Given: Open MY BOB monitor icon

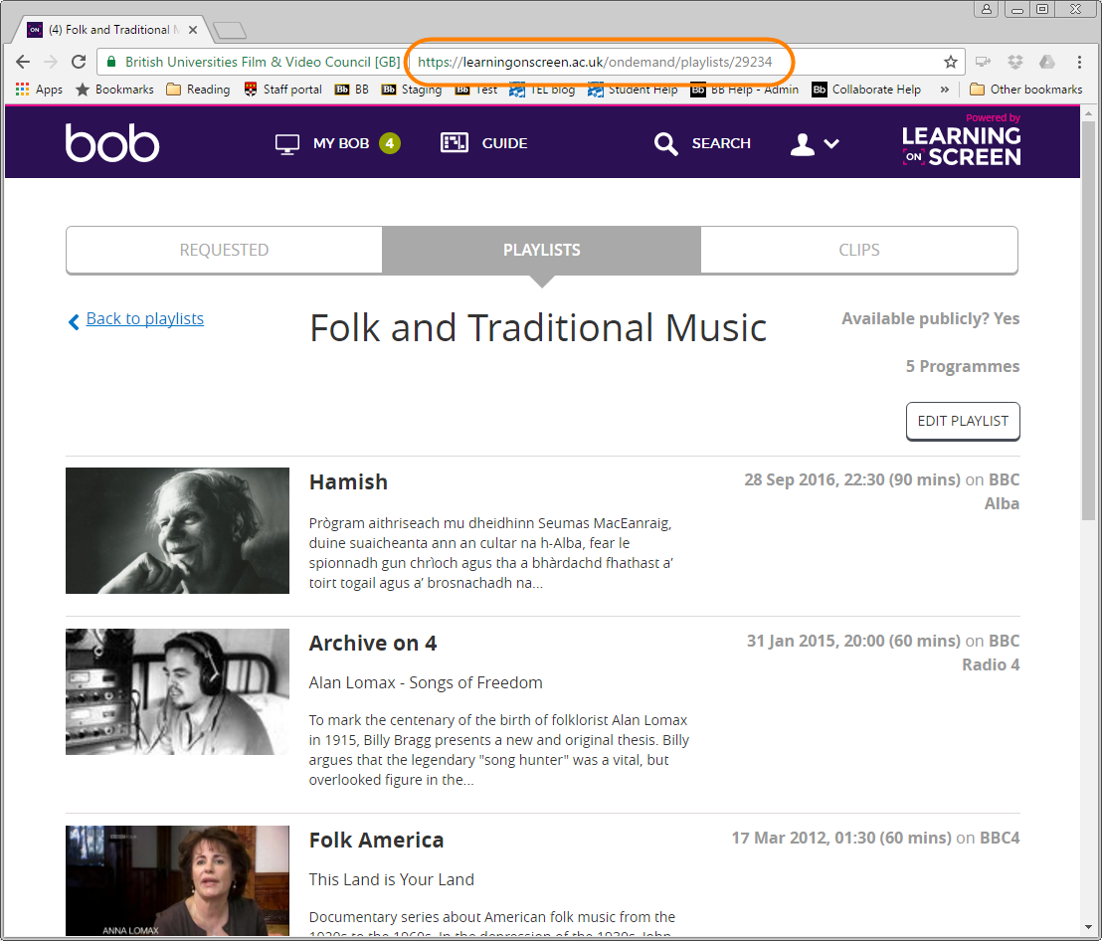Looking at the screenshot, I should (287, 143).
